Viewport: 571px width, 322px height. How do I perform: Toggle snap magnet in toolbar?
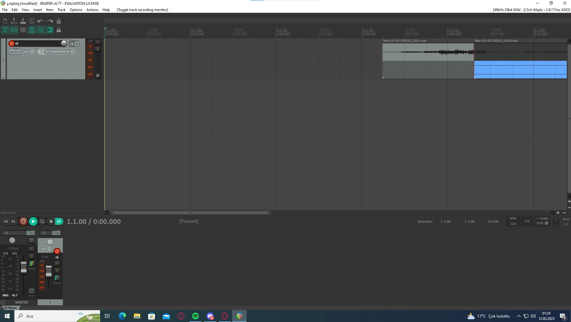pos(49,30)
